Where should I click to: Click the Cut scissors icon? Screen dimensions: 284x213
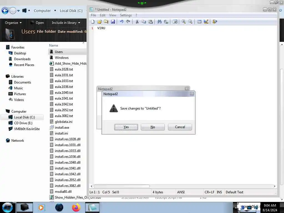137,22
